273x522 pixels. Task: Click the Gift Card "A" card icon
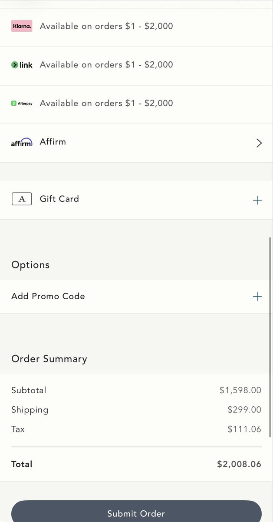tap(22, 199)
